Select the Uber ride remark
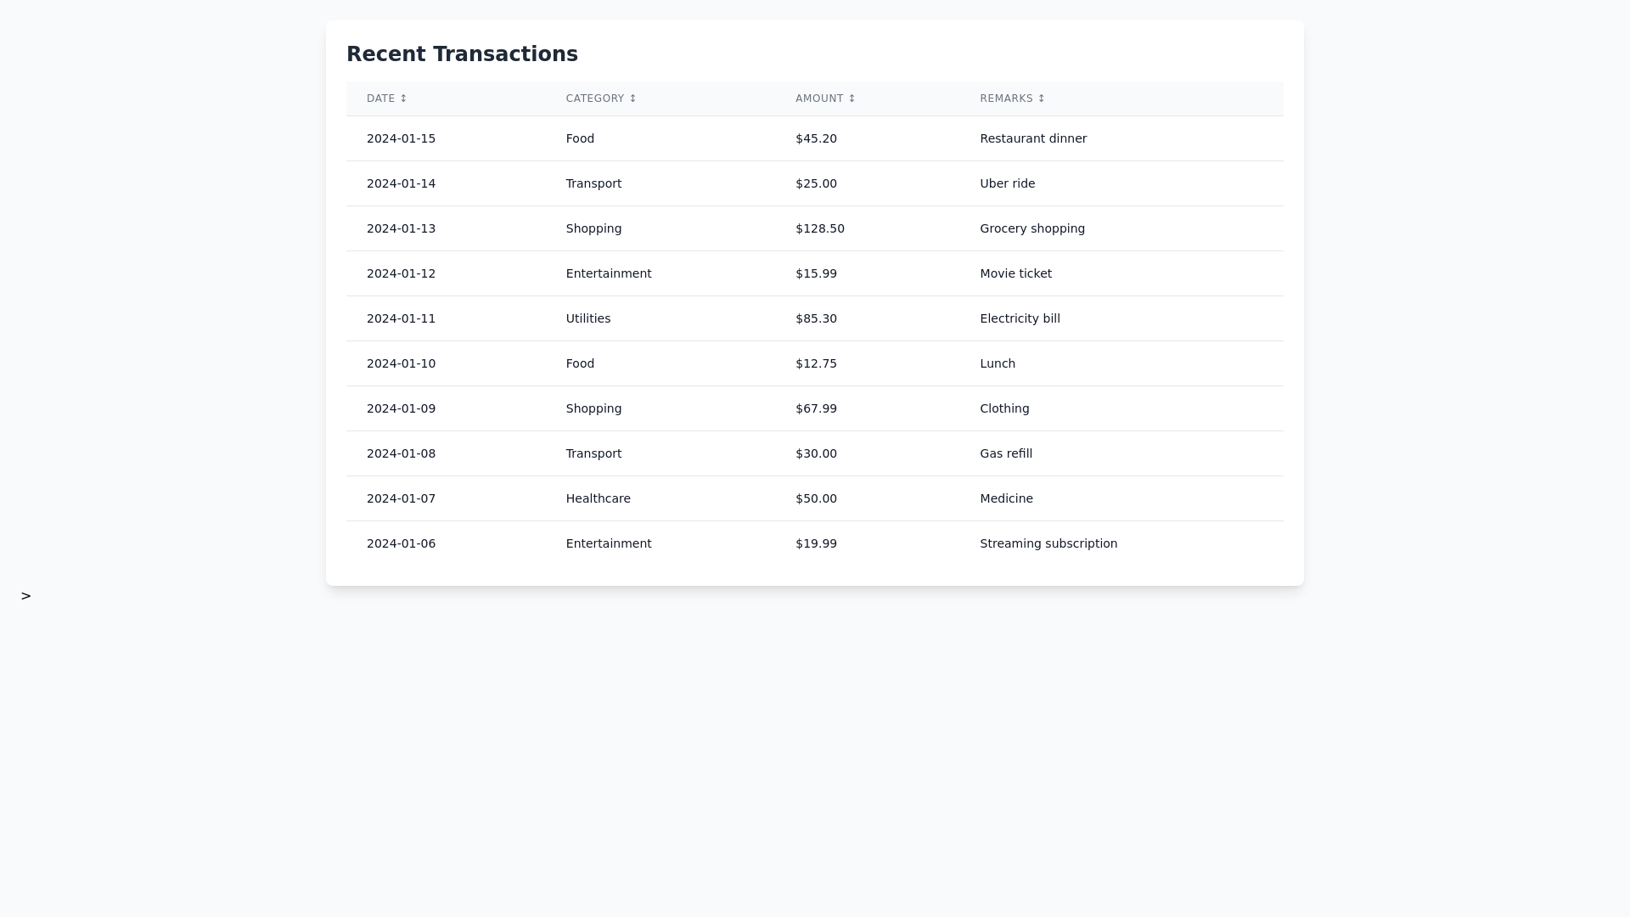This screenshot has width=1630, height=917. point(1007,183)
